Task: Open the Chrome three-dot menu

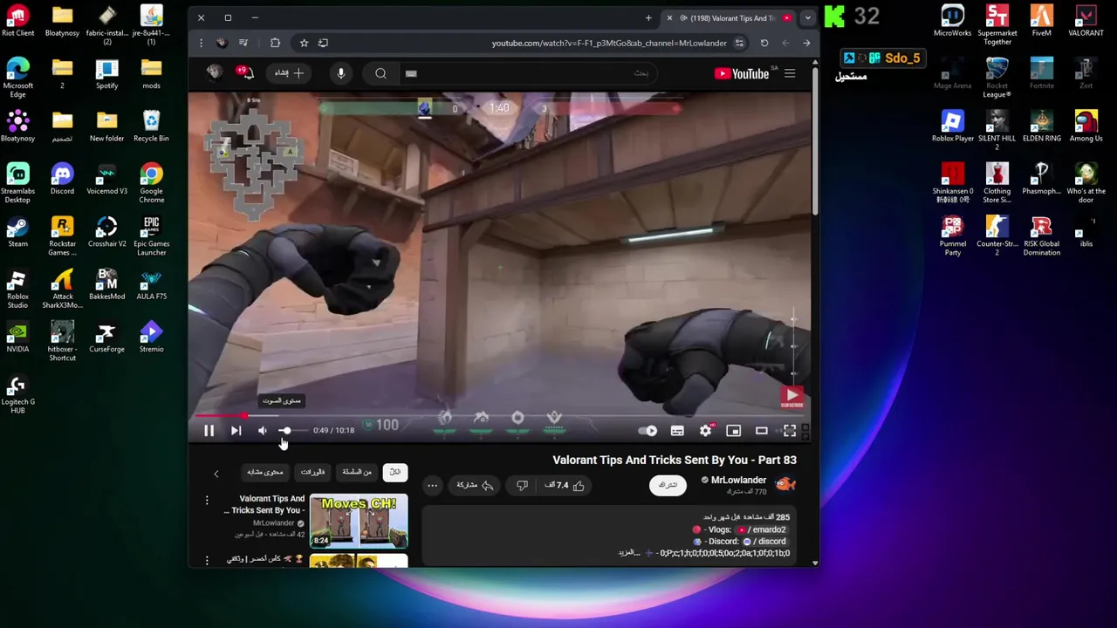Action: pos(201,43)
